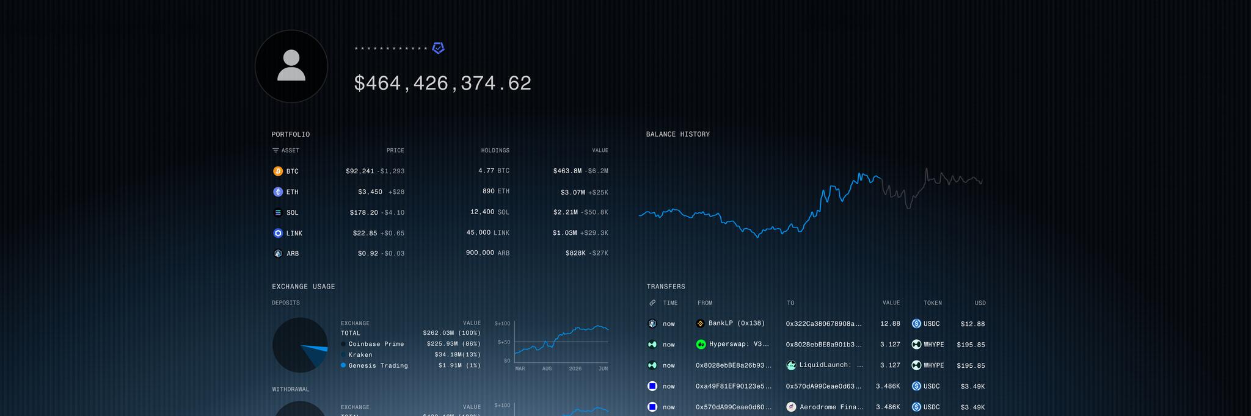Open address 0xa49F81EF90123e5 sender link
The width and height of the screenshot is (1251, 416).
pos(734,386)
